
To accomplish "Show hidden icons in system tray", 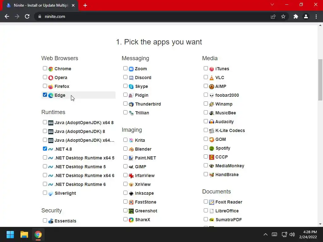I will tap(266, 234).
